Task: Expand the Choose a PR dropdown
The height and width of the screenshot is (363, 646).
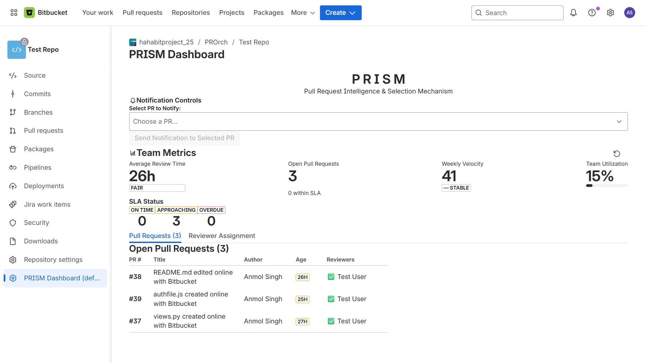Action: (378, 121)
